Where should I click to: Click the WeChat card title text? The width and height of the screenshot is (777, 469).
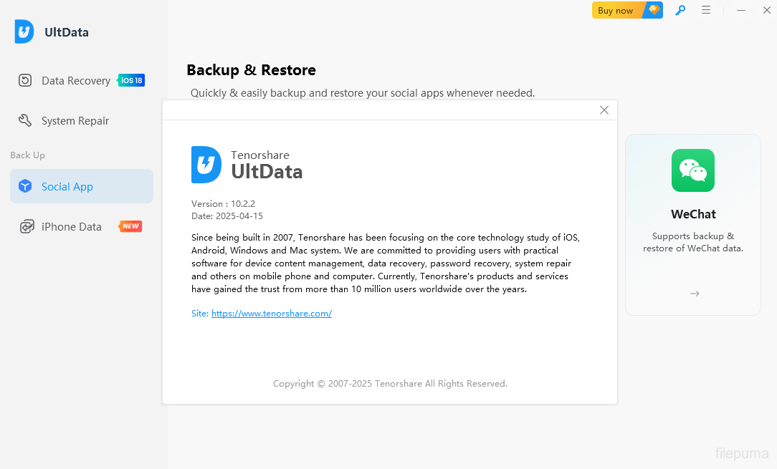[x=693, y=214]
